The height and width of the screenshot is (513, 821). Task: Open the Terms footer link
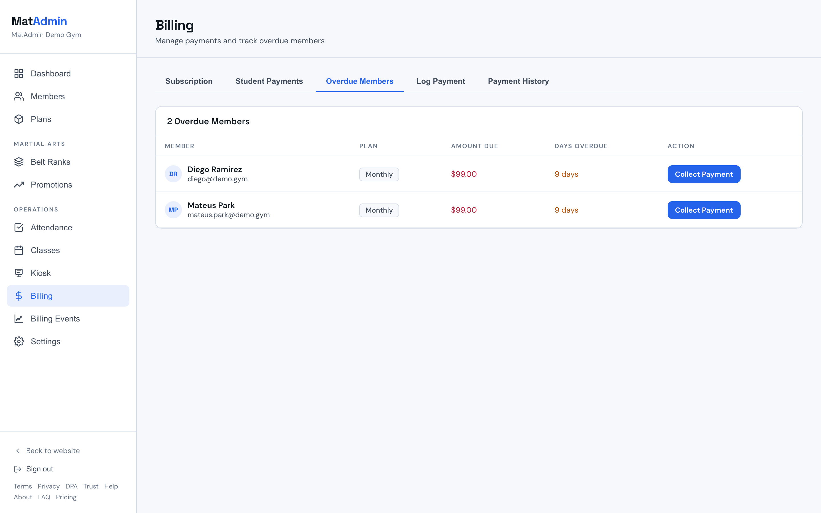[x=23, y=486]
